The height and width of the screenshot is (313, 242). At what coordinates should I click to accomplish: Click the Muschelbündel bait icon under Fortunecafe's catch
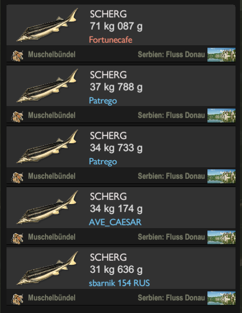click(x=18, y=56)
